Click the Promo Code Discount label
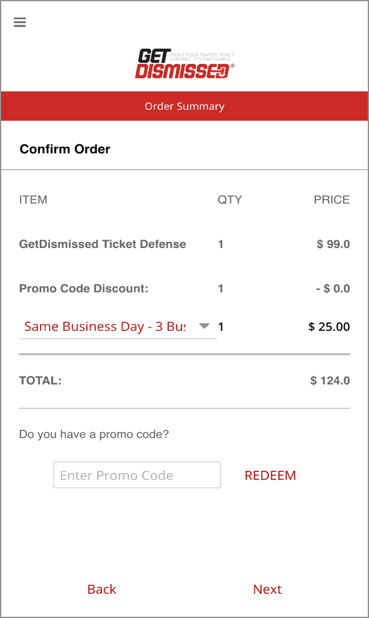This screenshot has width=369, height=618. point(84,288)
